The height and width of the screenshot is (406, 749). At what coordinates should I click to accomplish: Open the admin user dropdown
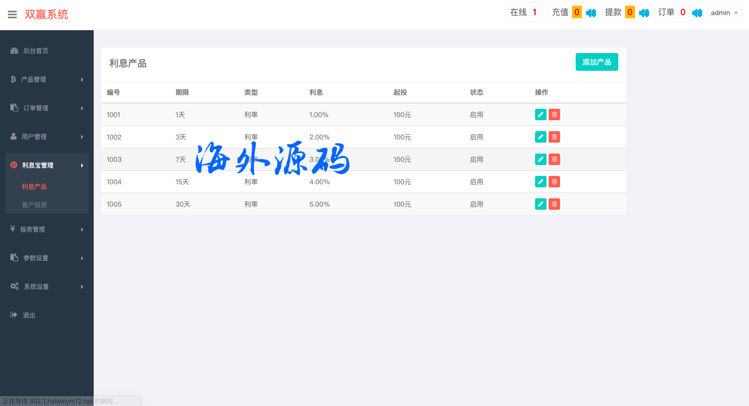[x=724, y=12]
